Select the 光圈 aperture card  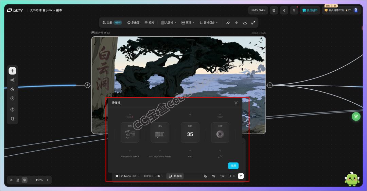coord(220,133)
